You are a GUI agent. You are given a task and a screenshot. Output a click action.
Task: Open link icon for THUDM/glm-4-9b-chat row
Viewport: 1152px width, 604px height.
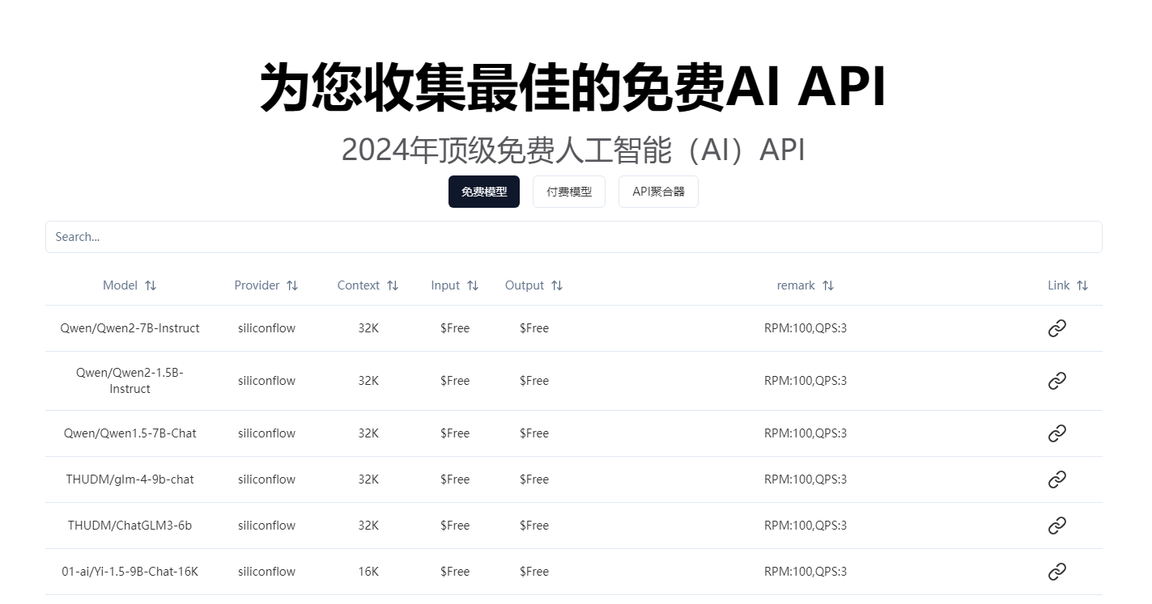[x=1056, y=479]
